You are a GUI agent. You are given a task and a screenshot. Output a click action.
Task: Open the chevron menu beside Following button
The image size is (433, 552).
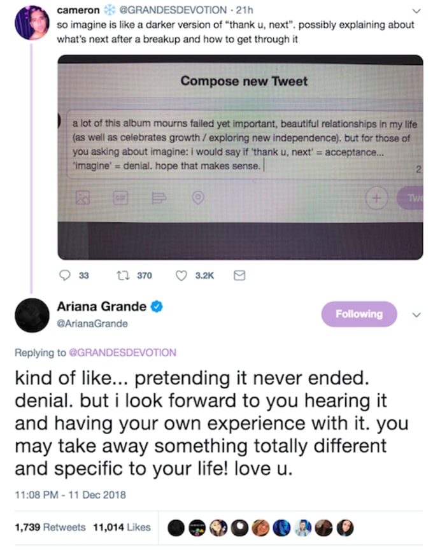(417, 315)
